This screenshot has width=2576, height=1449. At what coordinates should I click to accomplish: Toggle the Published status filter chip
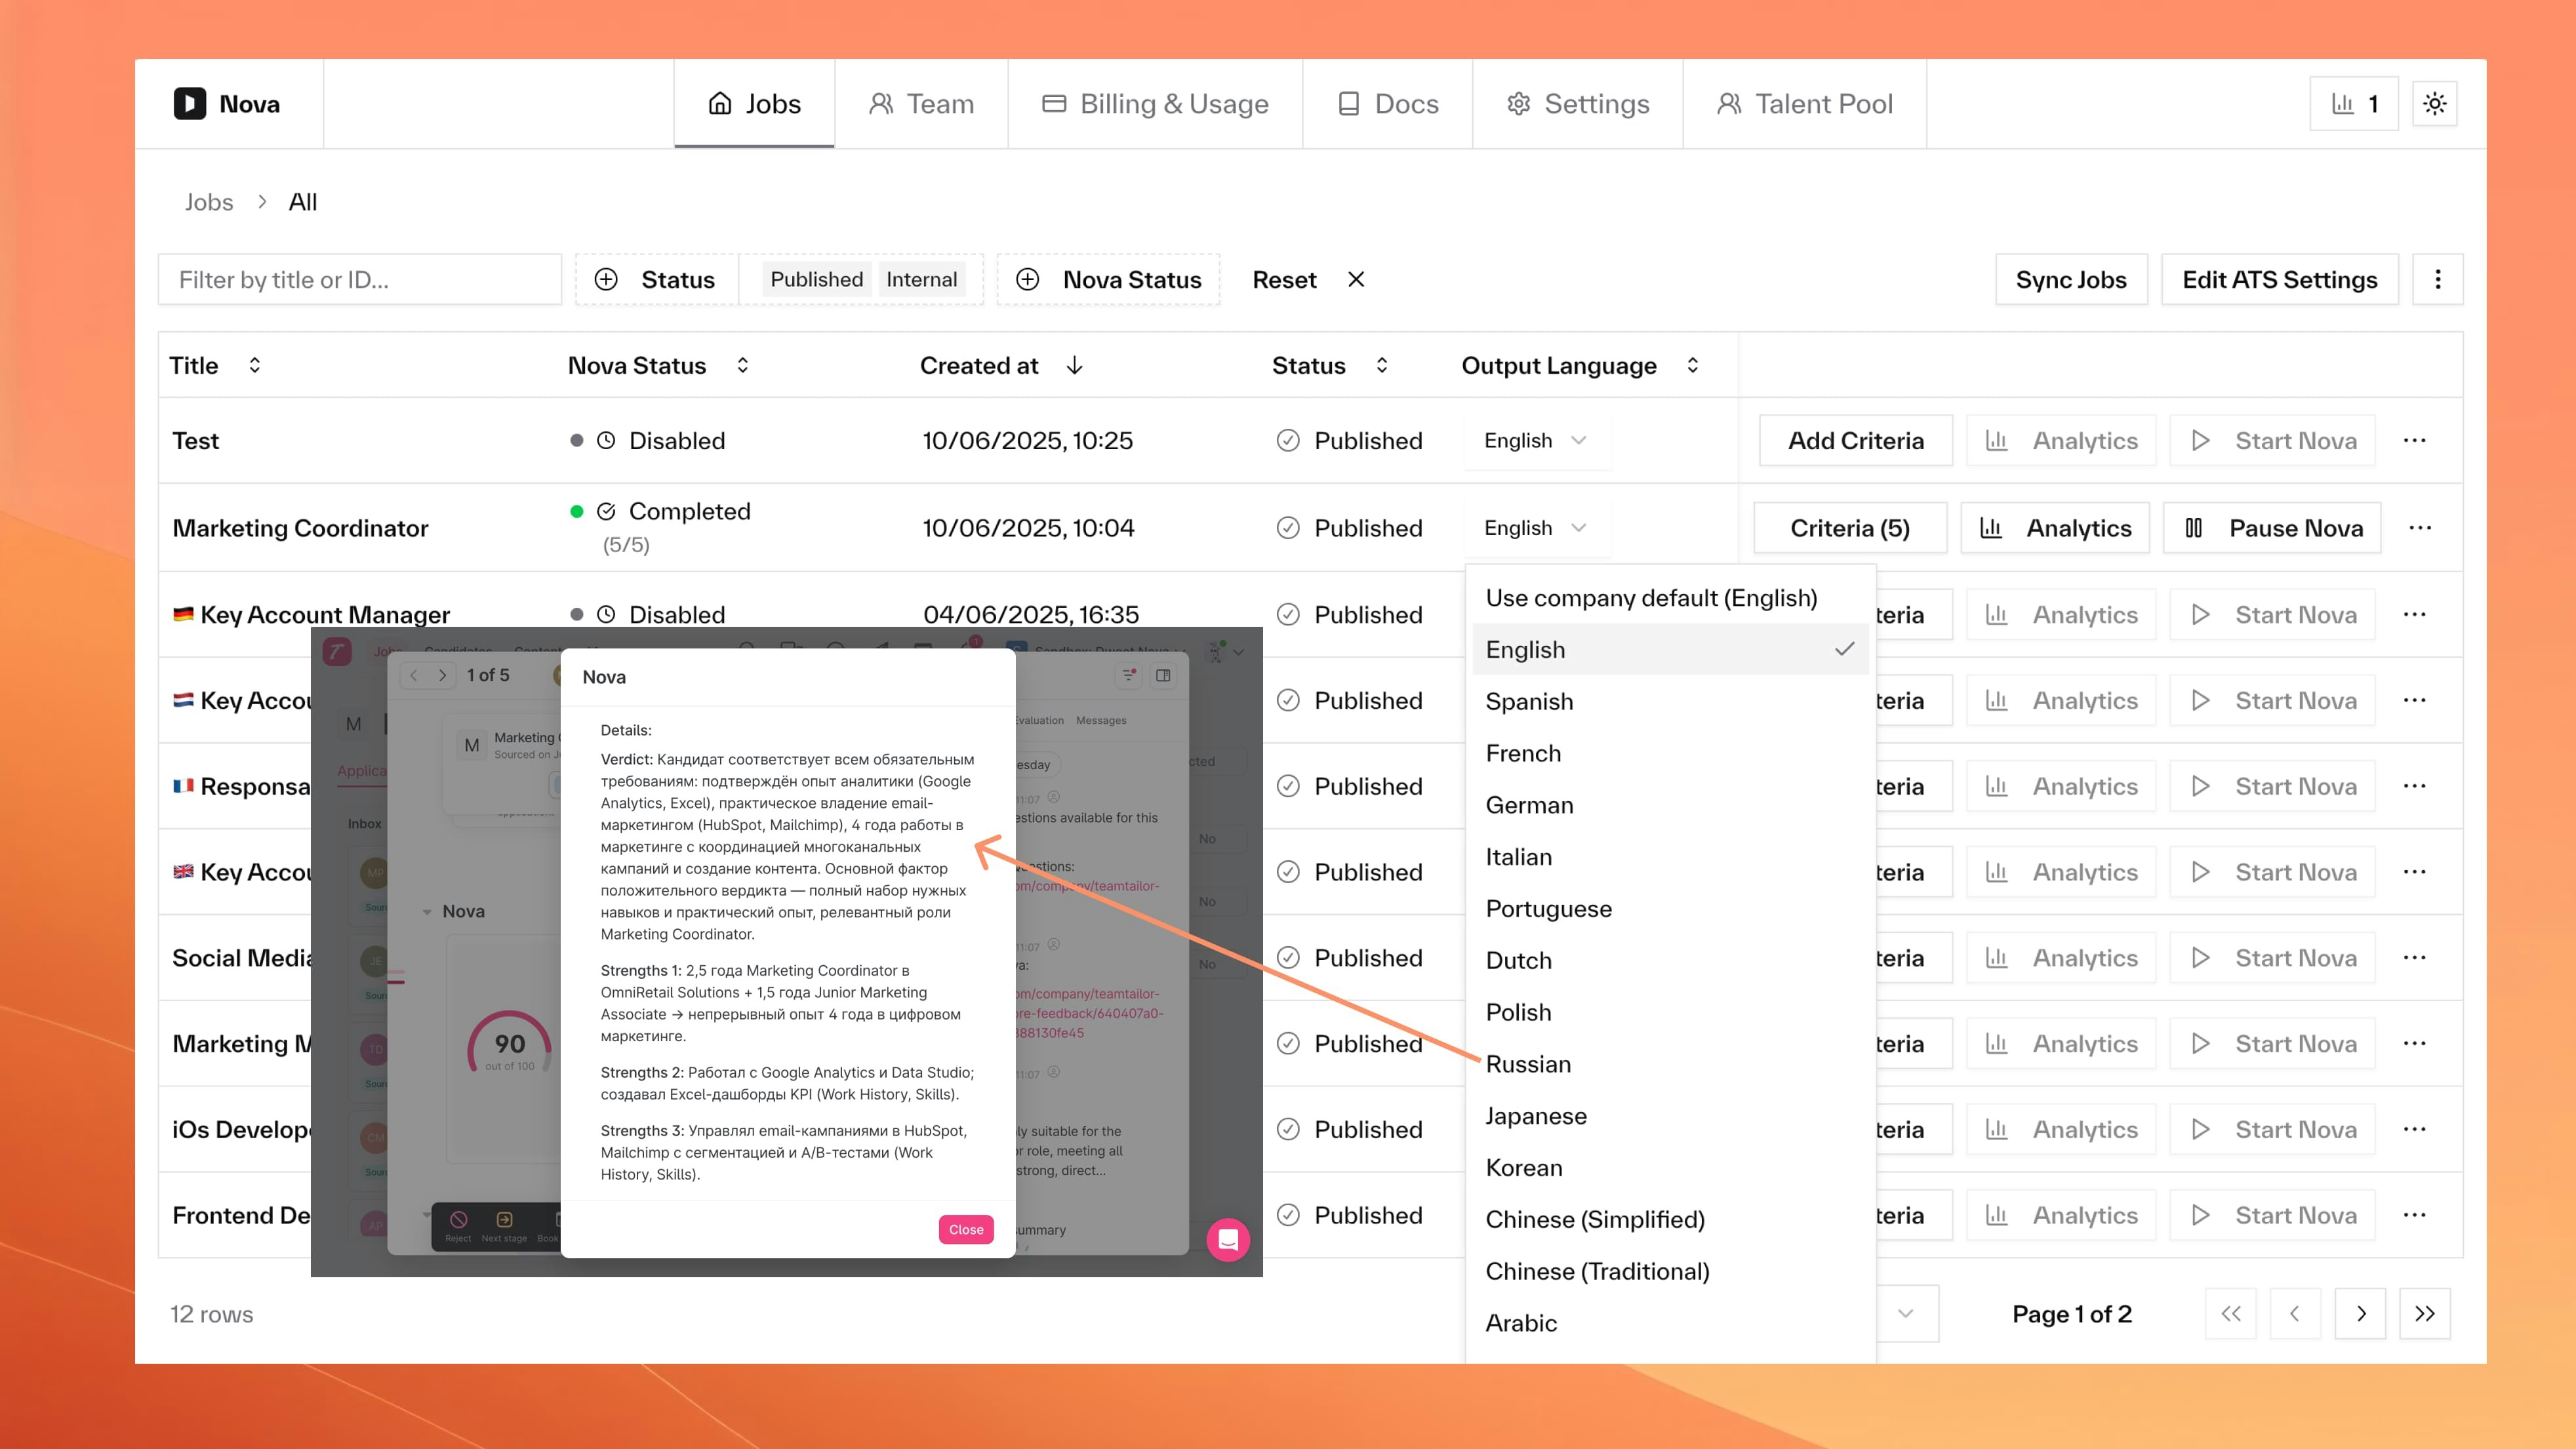click(x=815, y=279)
